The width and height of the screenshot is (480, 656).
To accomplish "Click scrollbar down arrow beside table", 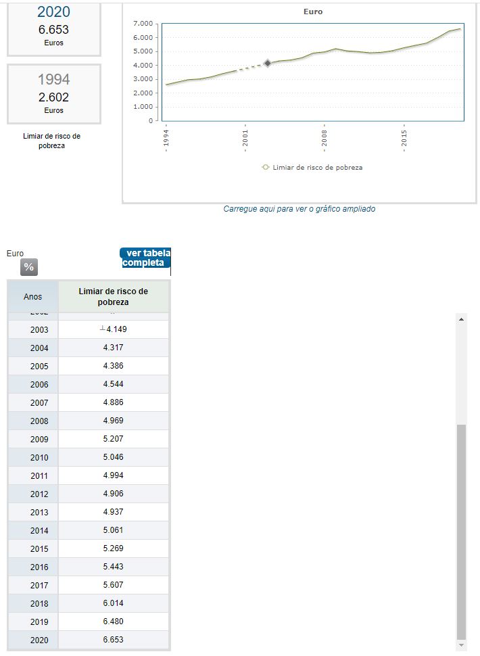I will (x=461, y=646).
